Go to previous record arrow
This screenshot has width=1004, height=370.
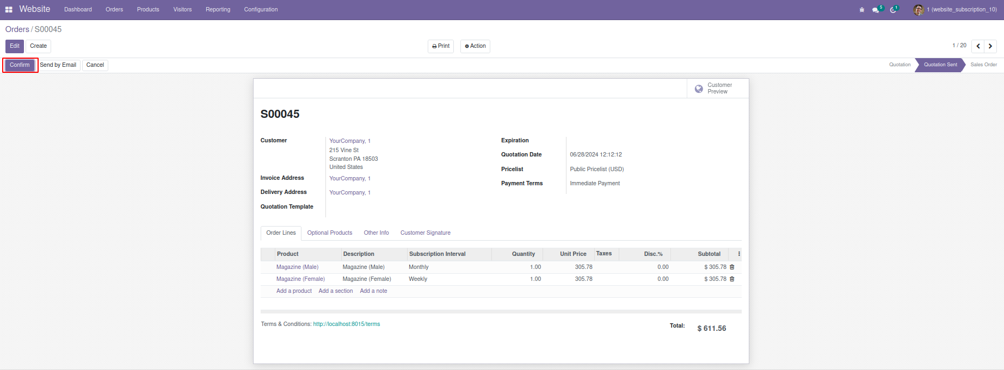click(x=978, y=46)
